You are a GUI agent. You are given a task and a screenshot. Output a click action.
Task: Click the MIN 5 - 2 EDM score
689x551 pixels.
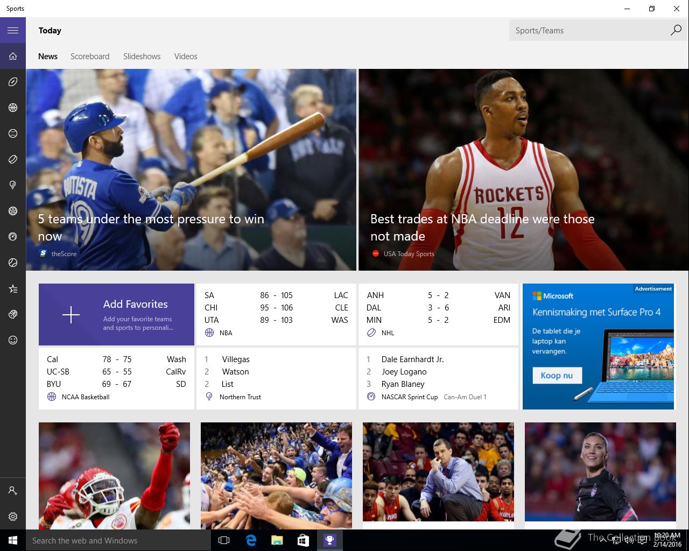[x=438, y=320]
